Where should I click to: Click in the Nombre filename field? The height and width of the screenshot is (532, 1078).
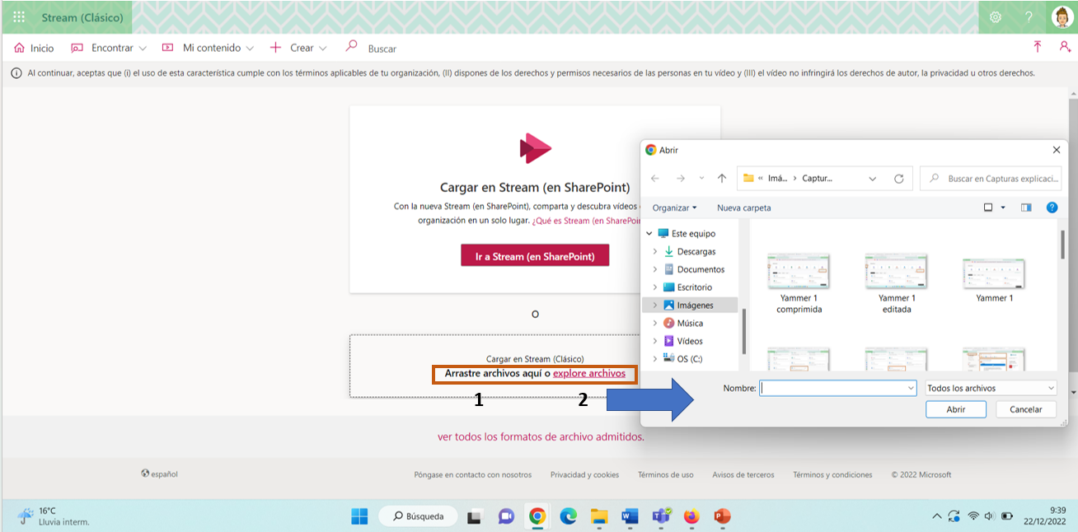(837, 388)
